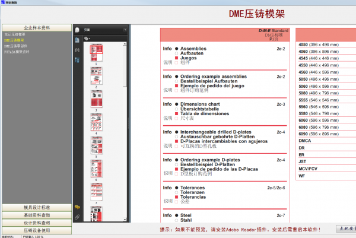Open page 5 thumbnail
This screenshot has width=356, height=238.
pyautogui.click(x=97, y=145)
